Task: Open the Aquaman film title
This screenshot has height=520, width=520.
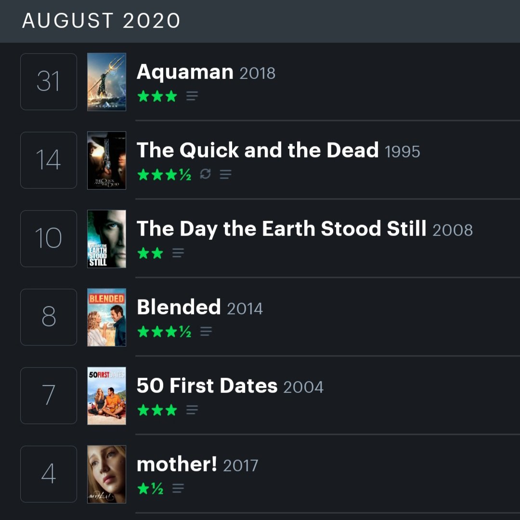Action: (185, 72)
